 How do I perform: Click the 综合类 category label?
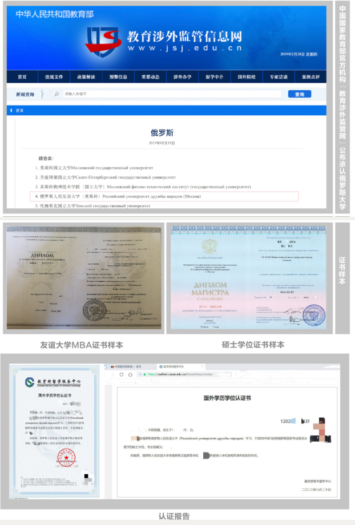click(x=46, y=158)
